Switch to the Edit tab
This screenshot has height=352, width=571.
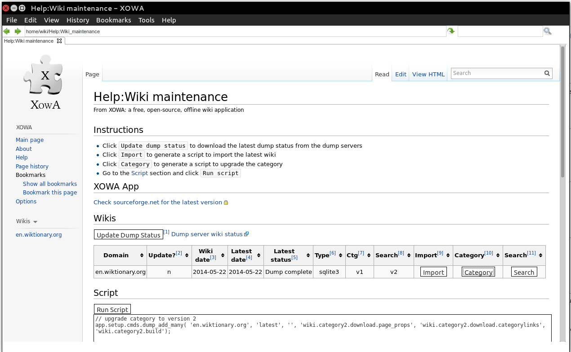pos(401,75)
